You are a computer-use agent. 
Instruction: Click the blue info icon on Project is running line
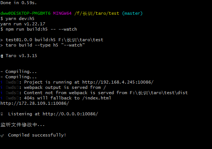click(2, 82)
